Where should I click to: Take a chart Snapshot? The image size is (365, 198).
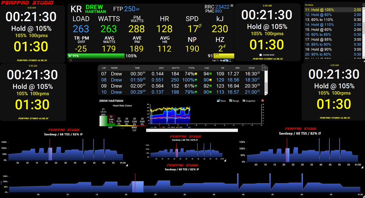(x=249, y=101)
